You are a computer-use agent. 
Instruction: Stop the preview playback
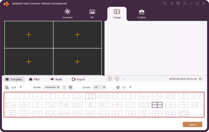coord(117,79)
